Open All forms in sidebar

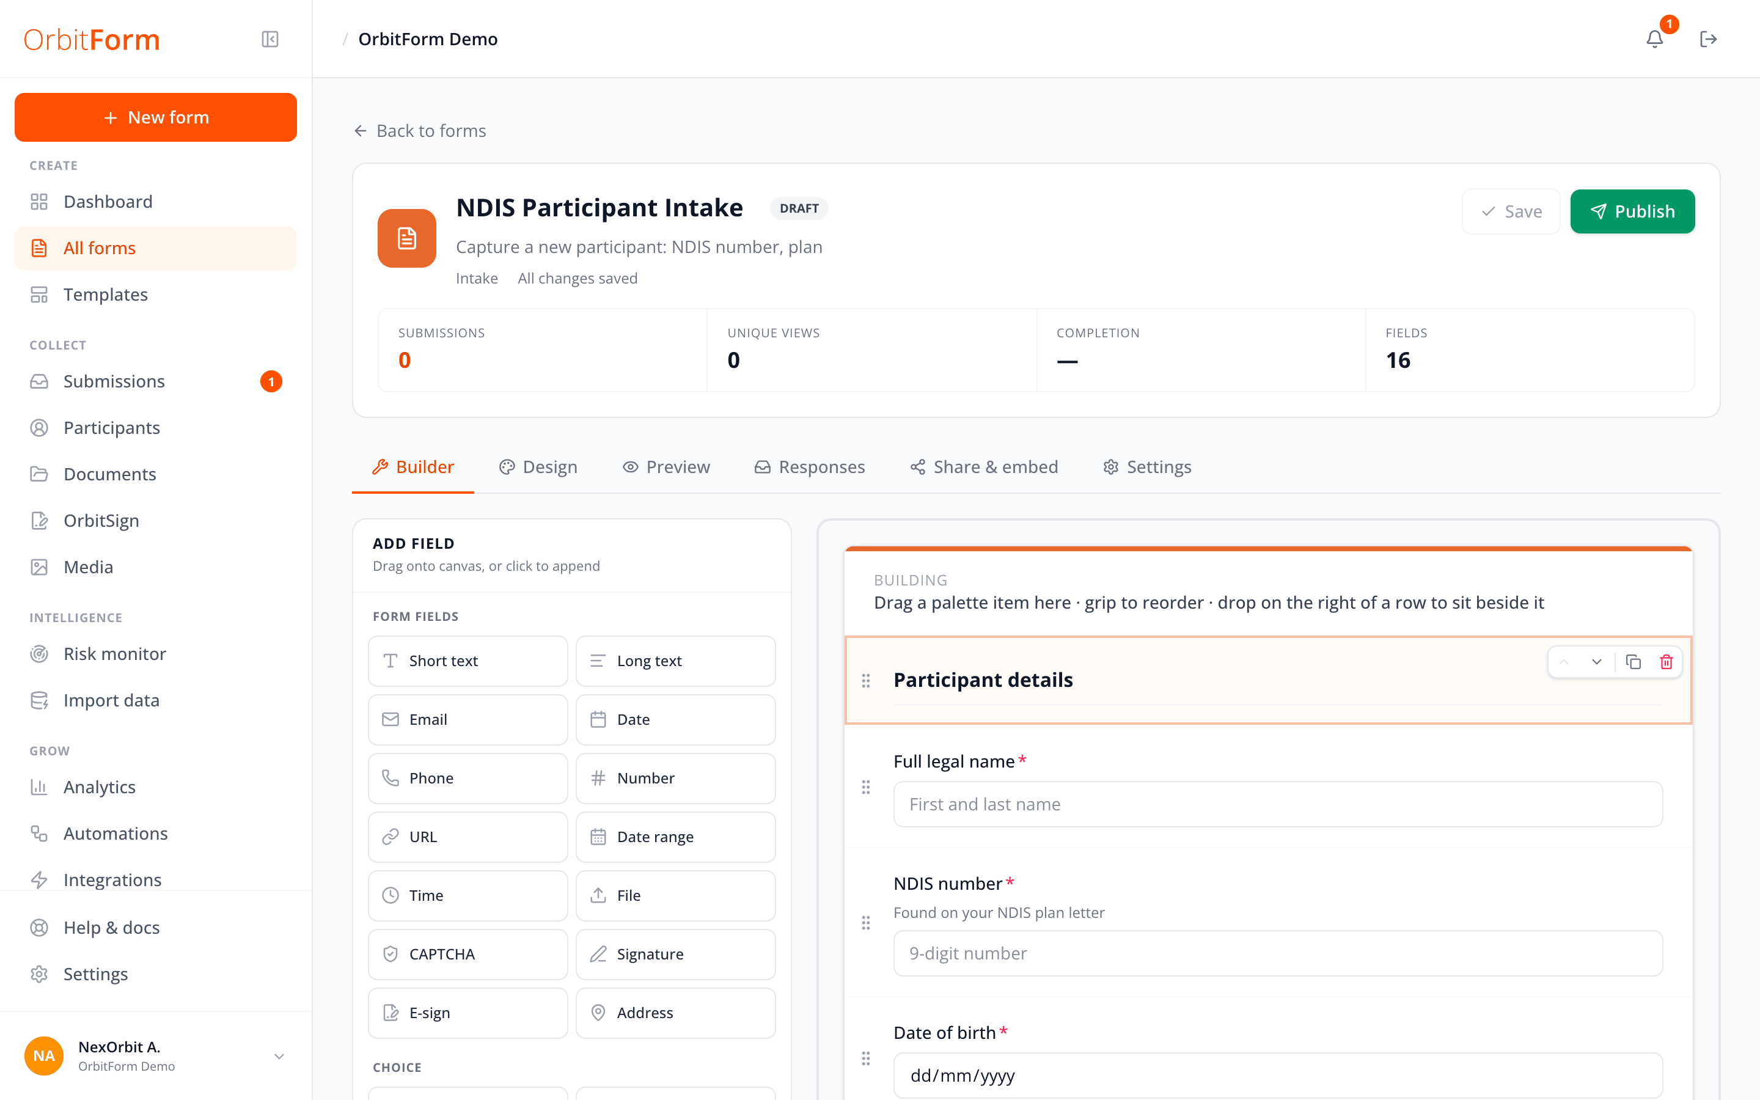coord(156,248)
